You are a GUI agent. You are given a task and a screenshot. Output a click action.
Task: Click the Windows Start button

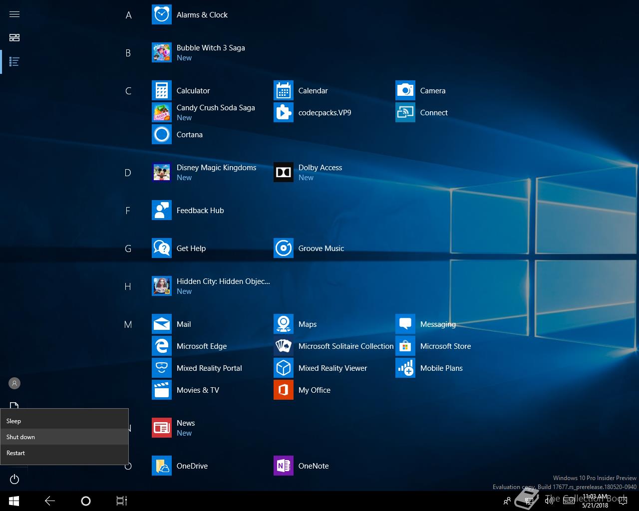(14, 501)
